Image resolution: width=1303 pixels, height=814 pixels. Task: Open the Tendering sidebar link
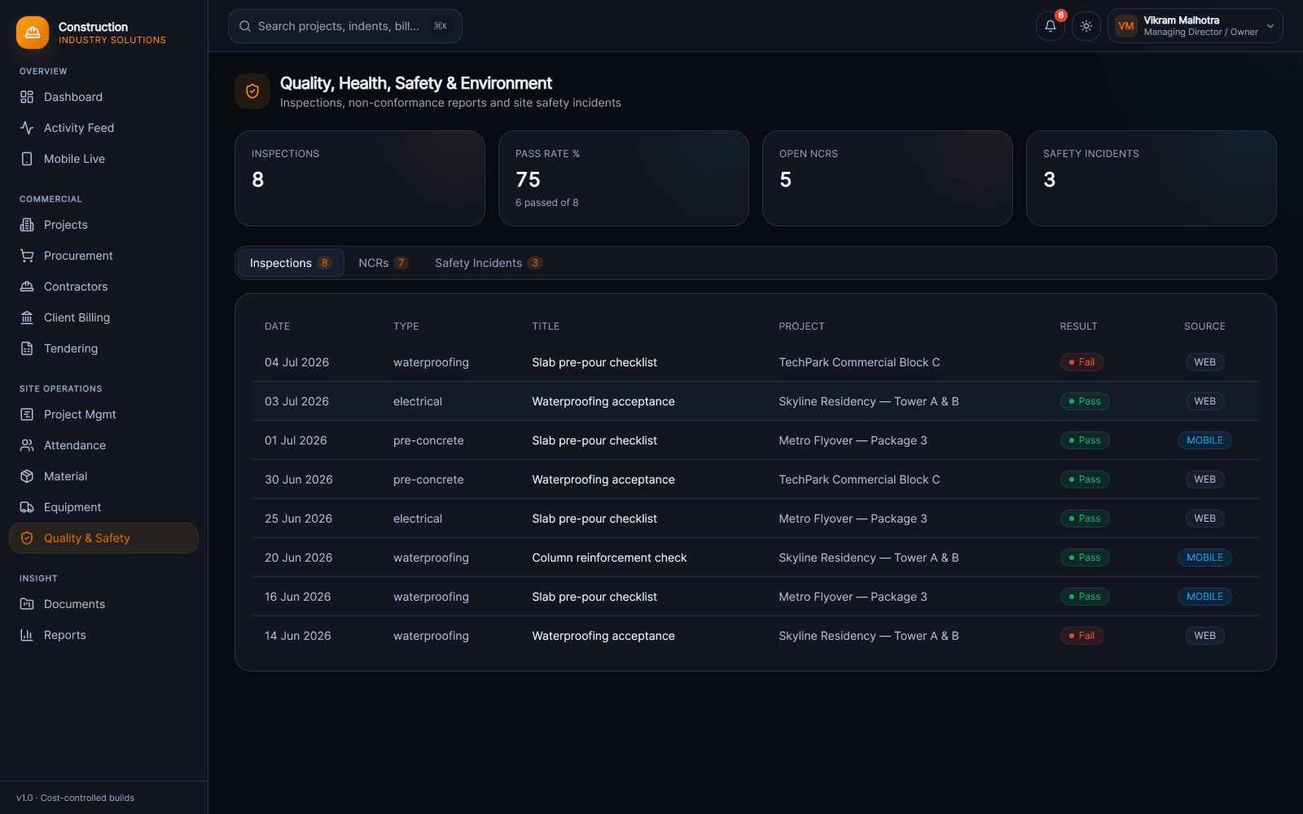103,348
